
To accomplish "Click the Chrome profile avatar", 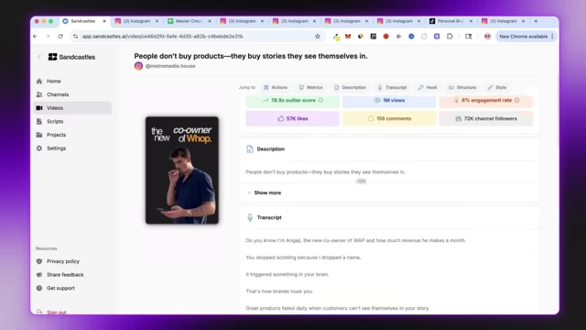I will click(x=487, y=37).
